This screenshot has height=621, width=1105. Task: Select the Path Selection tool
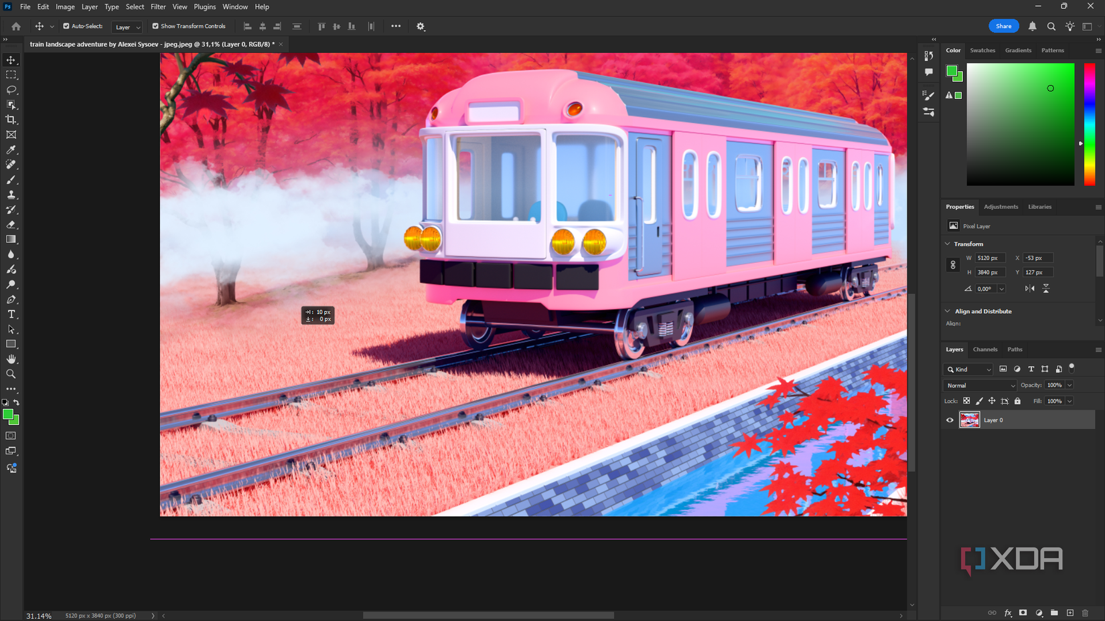coord(11,329)
